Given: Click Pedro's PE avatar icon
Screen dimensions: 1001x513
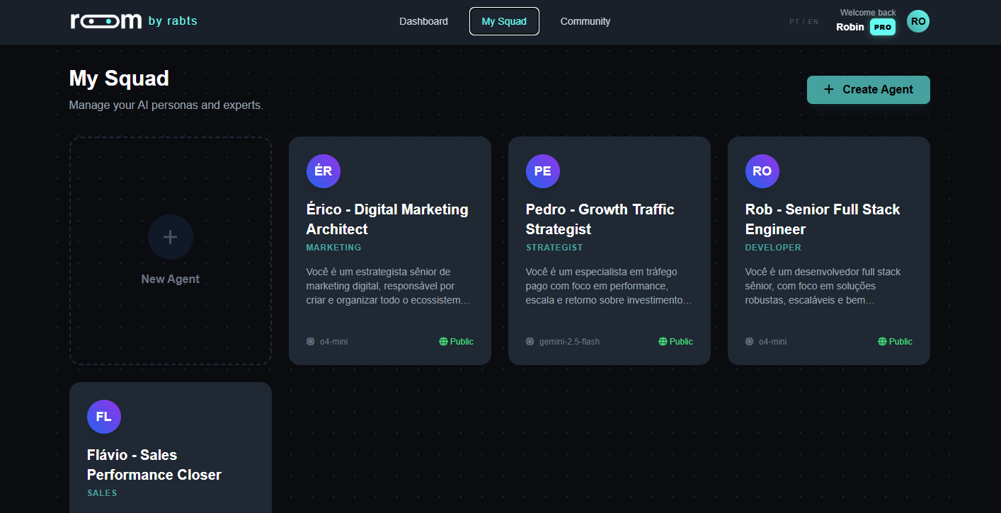Looking at the screenshot, I should click(x=542, y=171).
